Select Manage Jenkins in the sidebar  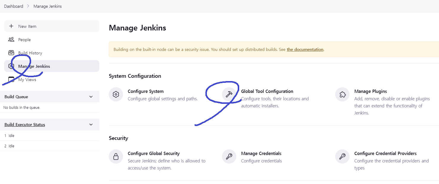pos(52,66)
